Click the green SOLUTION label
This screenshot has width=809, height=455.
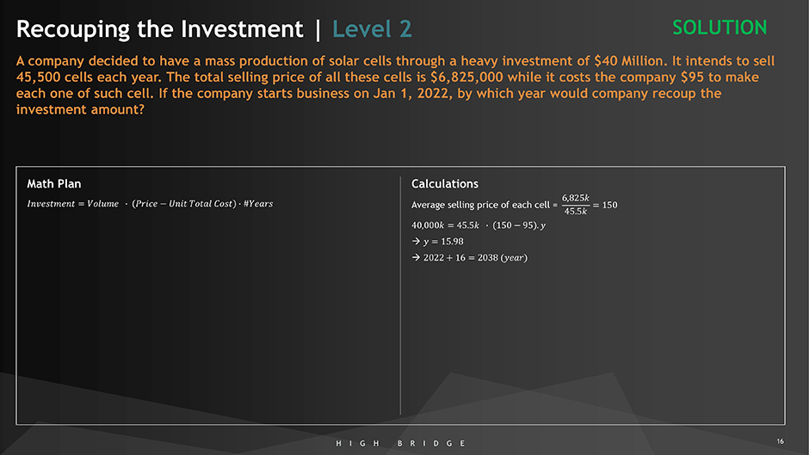719,28
